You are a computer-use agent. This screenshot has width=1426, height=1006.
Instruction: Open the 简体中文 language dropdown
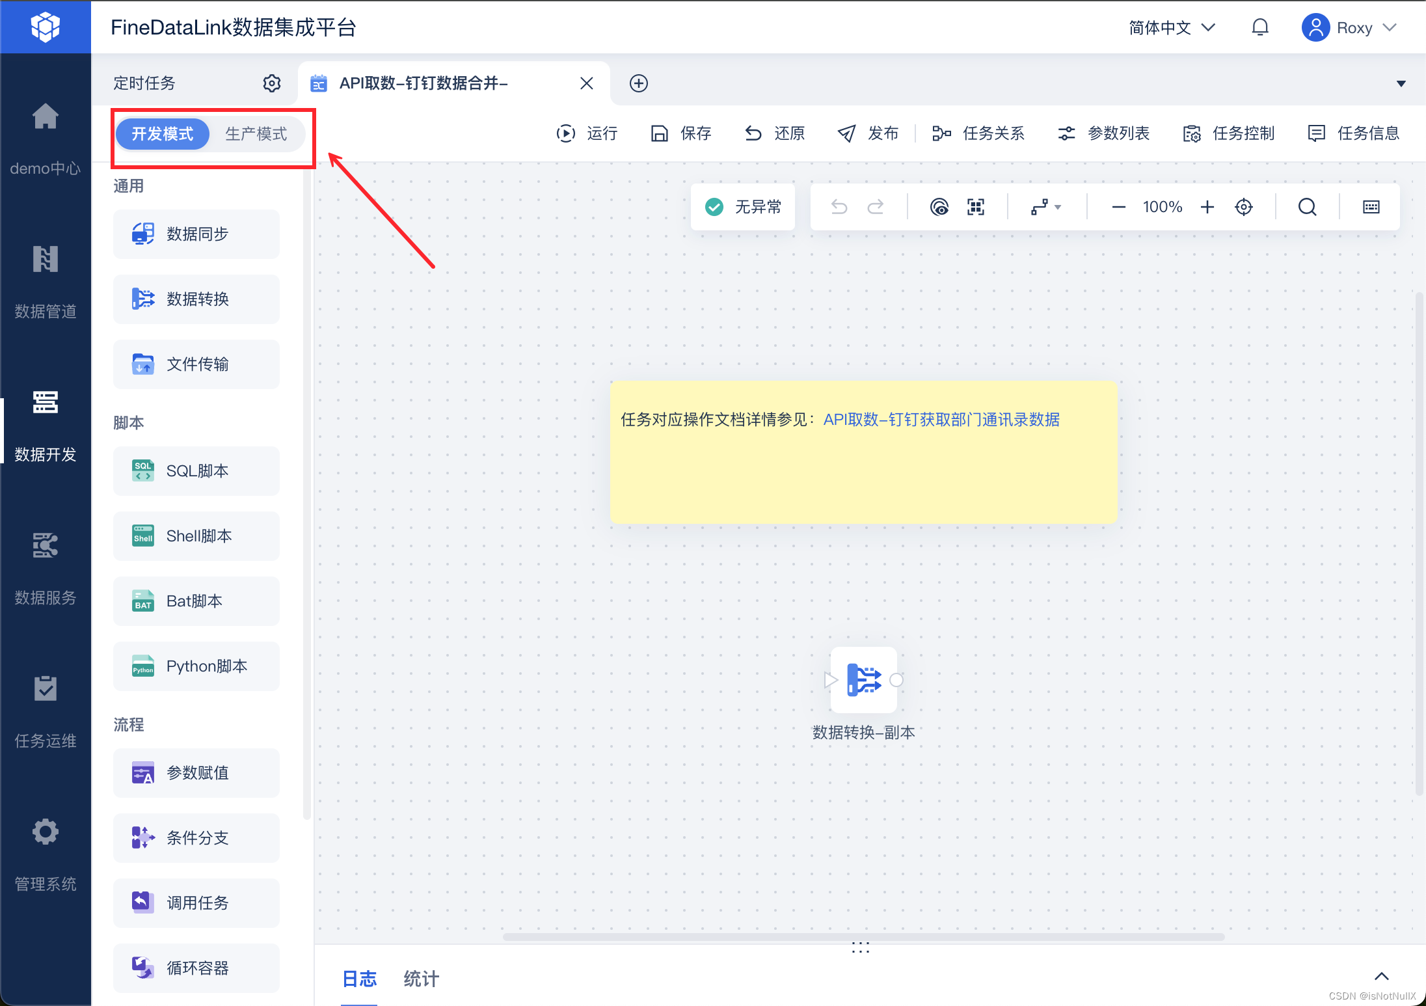point(1171,27)
